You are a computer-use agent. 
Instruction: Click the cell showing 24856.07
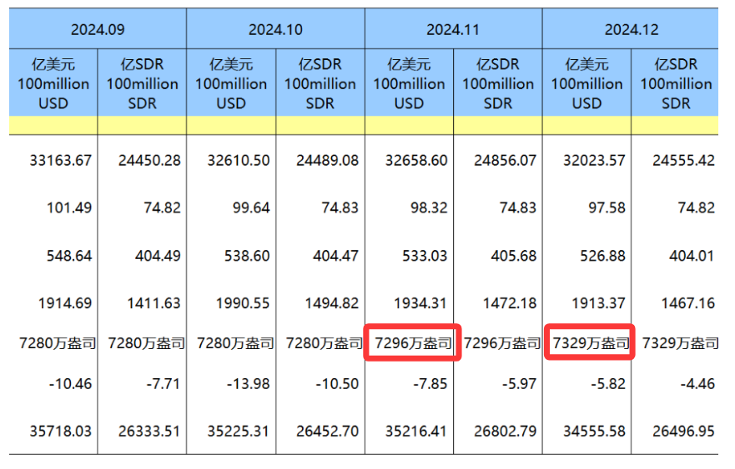(505, 160)
